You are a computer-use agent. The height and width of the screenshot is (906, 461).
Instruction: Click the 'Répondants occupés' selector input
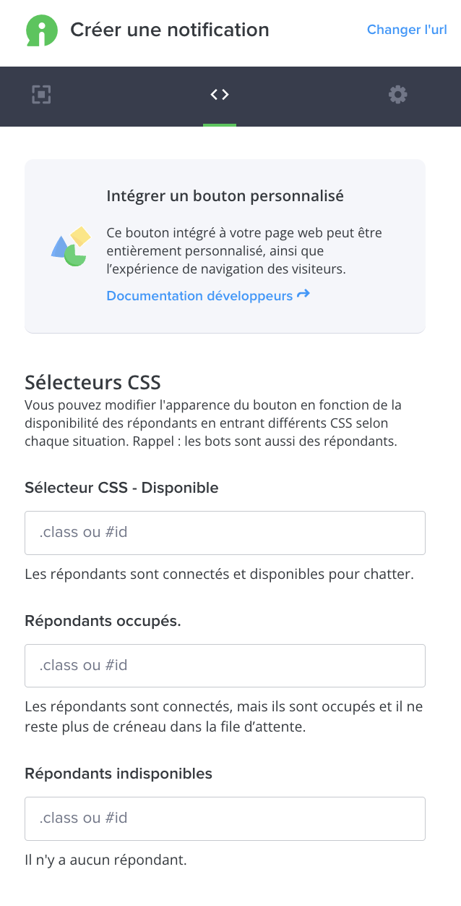tap(225, 666)
